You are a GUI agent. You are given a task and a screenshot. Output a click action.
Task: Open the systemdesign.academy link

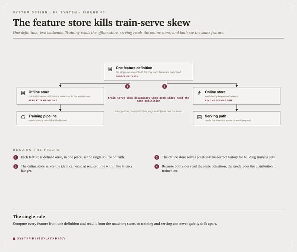41,239
